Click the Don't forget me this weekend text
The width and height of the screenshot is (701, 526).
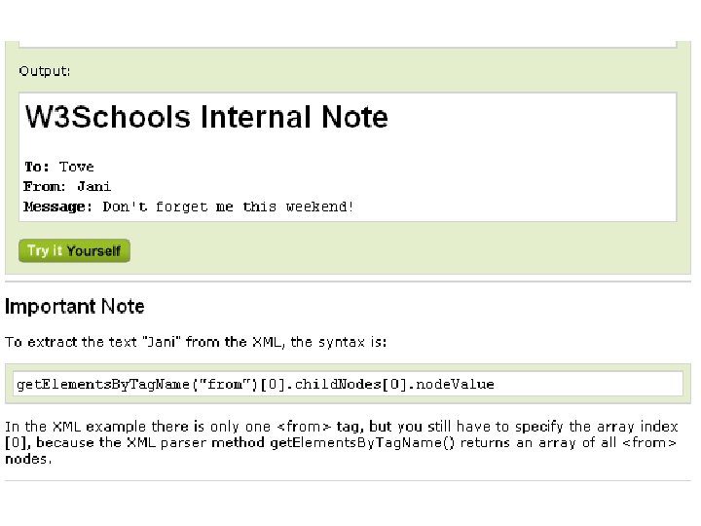[228, 207]
